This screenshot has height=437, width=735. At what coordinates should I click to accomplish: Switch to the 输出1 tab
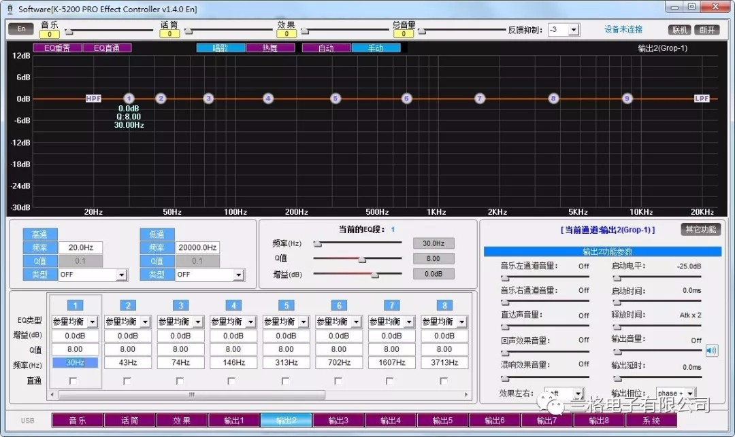point(233,421)
